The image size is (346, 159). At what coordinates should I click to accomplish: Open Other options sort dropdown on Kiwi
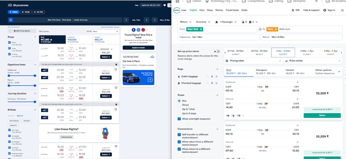point(327,72)
